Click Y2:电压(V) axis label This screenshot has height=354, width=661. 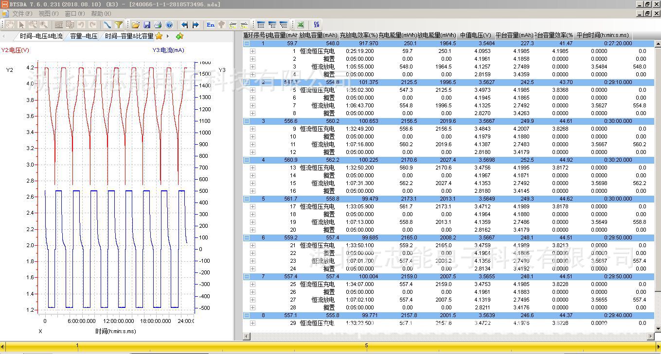[x=15, y=50]
